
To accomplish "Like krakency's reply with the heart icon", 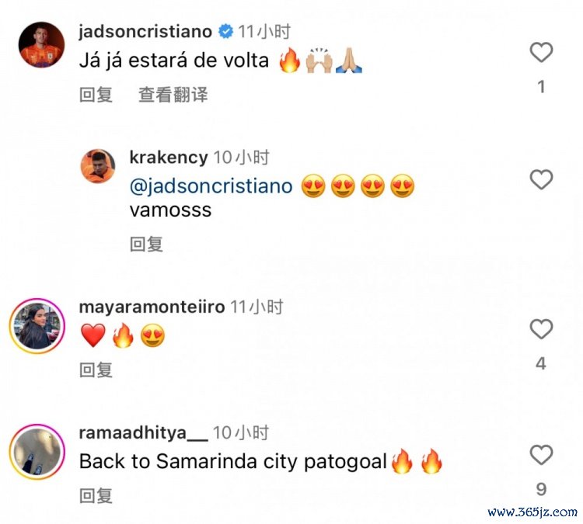I will [541, 179].
